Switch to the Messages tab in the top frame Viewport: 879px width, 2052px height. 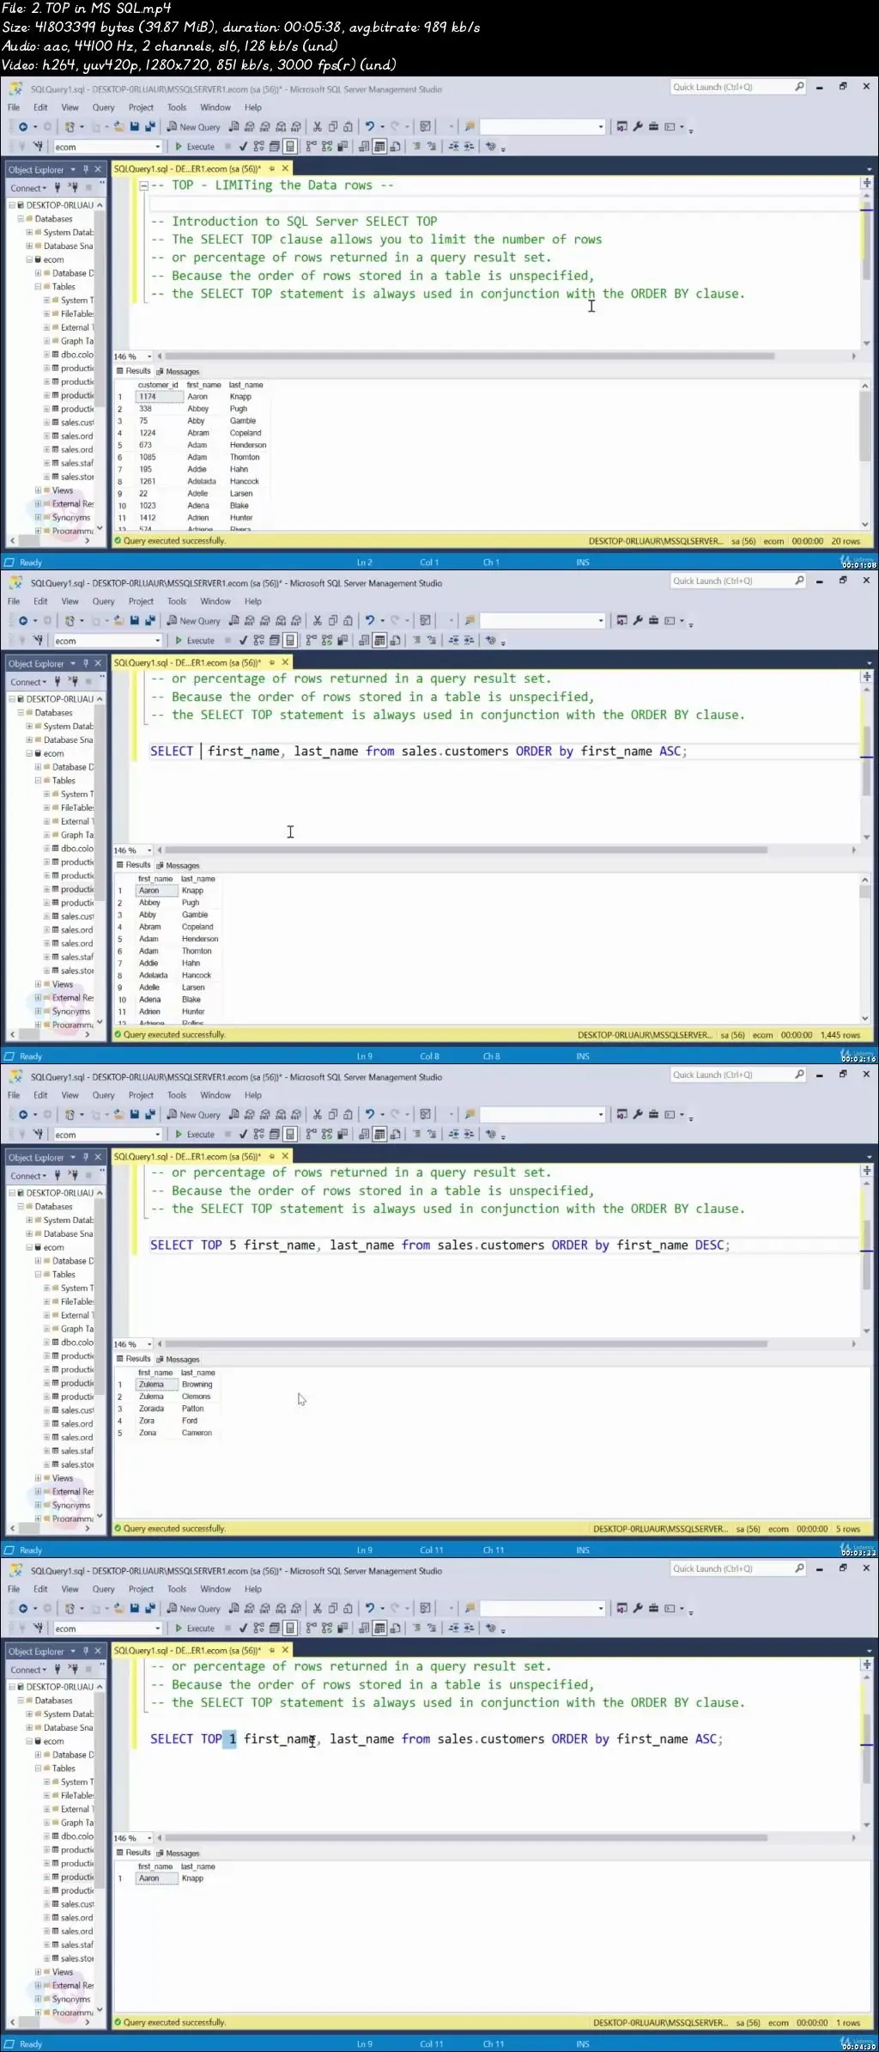(x=178, y=372)
